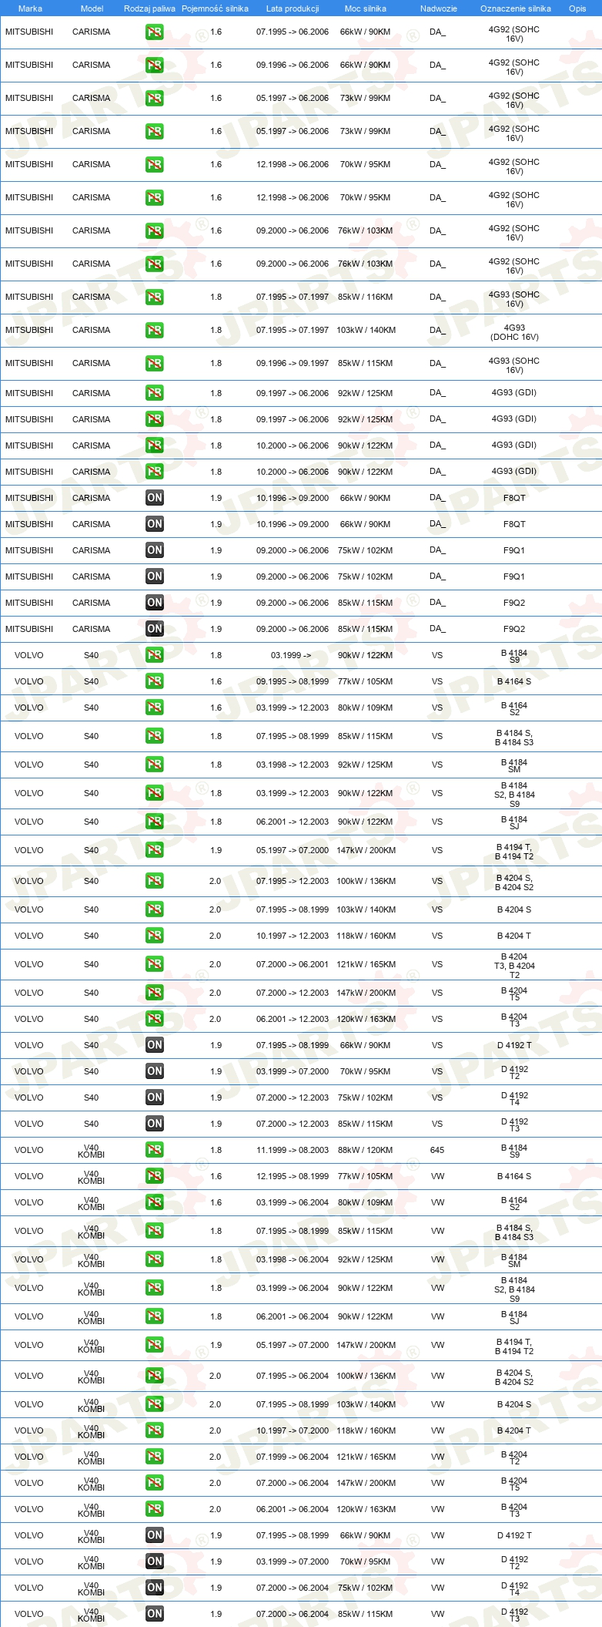The height and width of the screenshot is (1627, 602).
Task: Click the Pojemność silnika column header
Action: 215,8
